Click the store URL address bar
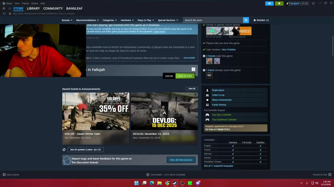 point(44,14)
